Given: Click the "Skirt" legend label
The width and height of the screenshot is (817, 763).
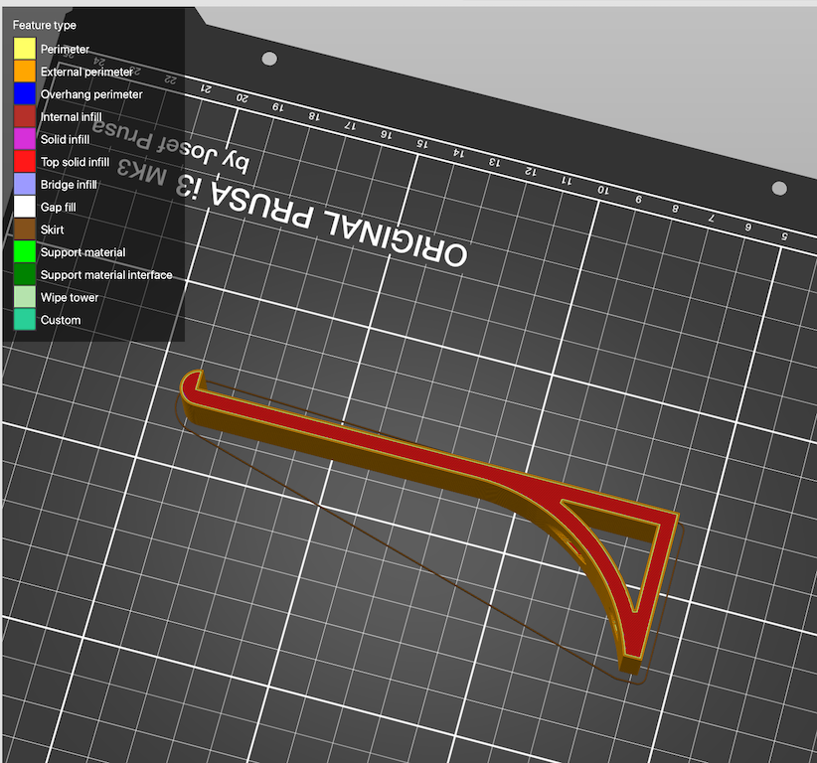Looking at the screenshot, I should (x=52, y=229).
